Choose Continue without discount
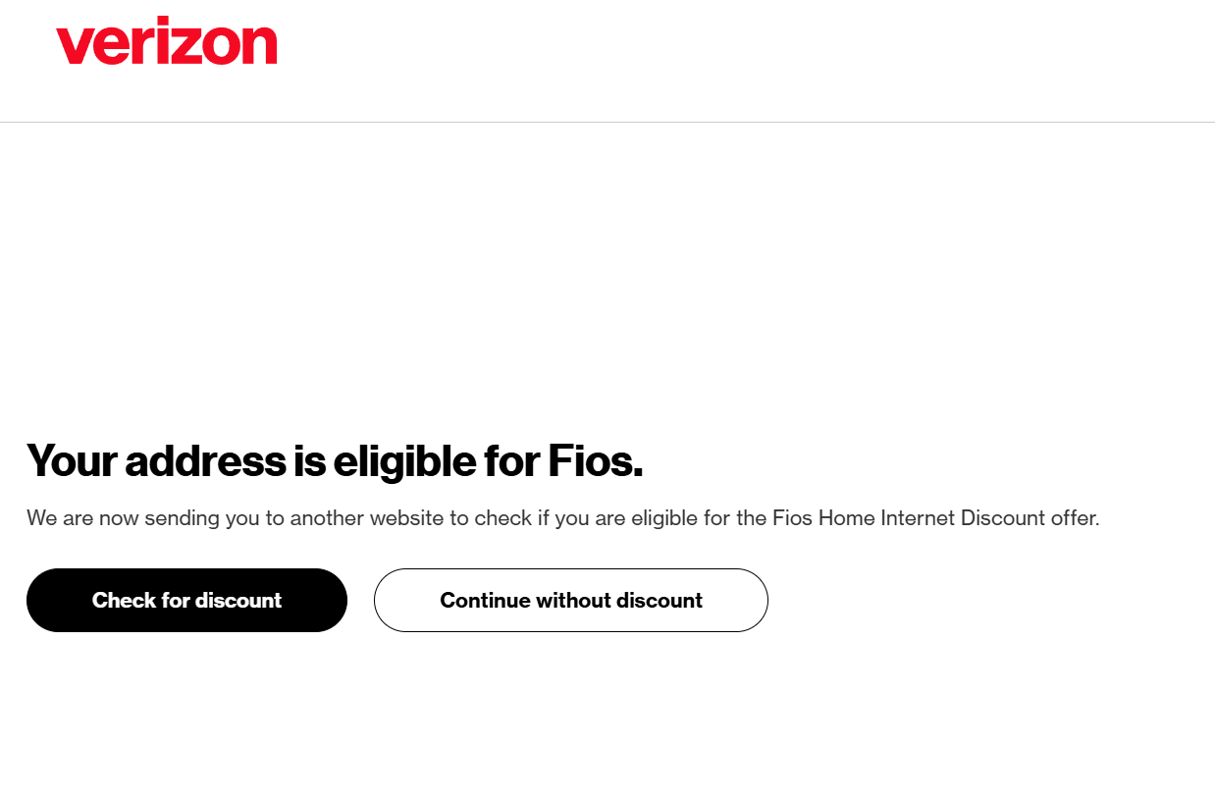Screen dimensions: 1215x801 click(x=571, y=600)
